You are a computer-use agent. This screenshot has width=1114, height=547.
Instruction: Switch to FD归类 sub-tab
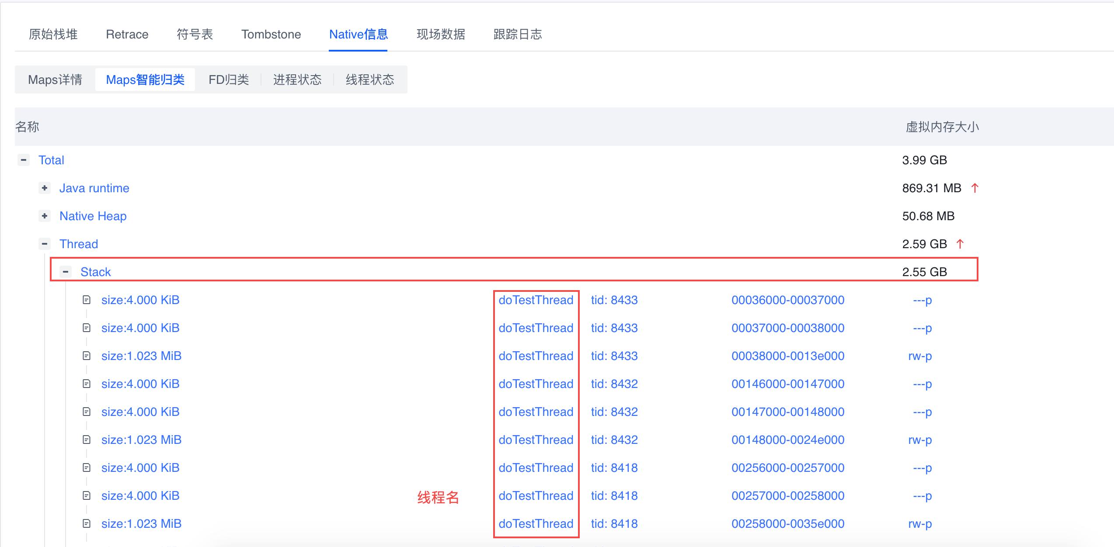pyautogui.click(x=229, y=80)
